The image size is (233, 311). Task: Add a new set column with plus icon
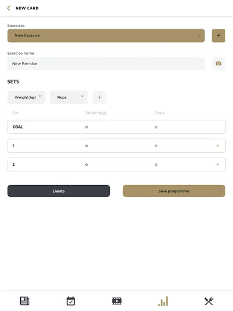tap(99, 97)
